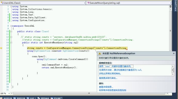
Task: Click "namespace UsersDAL" in the code
Action: tap(23, 26)
